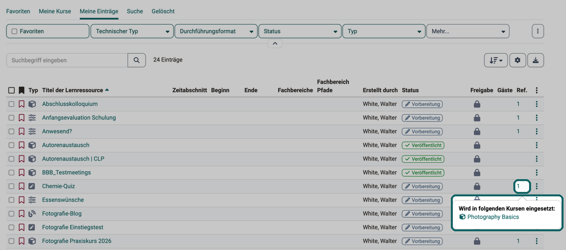566x250 pixels.
Task: Toggle the Favoriten filter checkbox
Action: pyautogui.click(x=14, y=31)
